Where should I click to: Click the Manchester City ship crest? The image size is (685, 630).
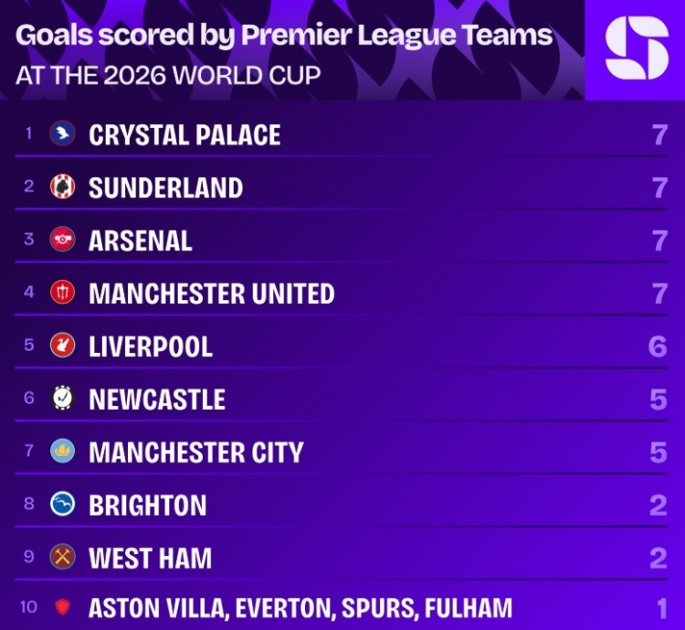pyautogui.click(x=62, y=451)
